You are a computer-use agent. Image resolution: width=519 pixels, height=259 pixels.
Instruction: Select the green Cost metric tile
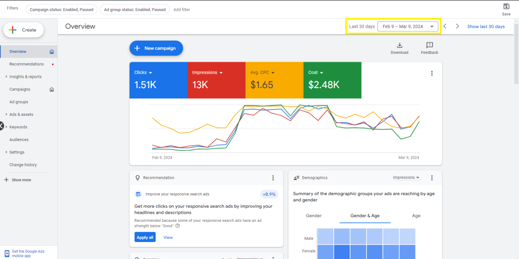[x=332, y=80]
